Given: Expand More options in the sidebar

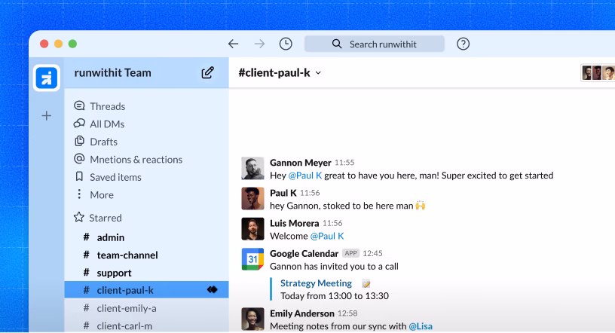Looking at the screenshot, I should [102, 194].
